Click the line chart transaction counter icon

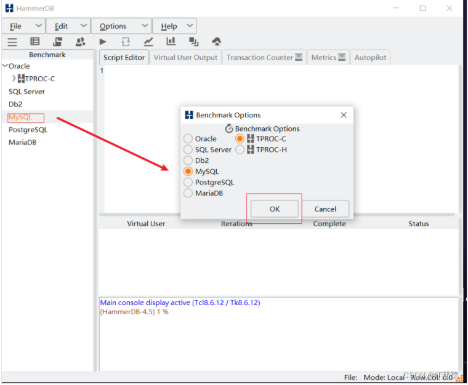148,42
